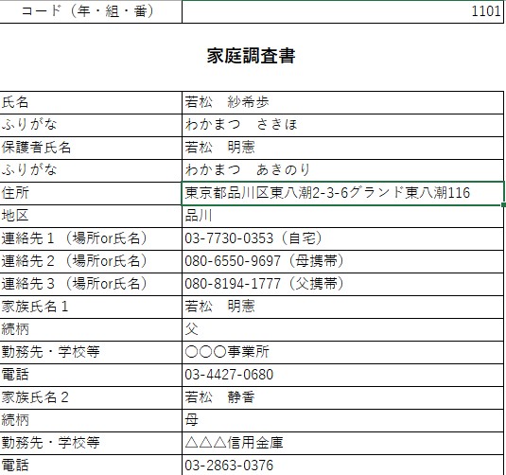The width and height of the screenshot is (506, 475).
Task: Select family member cell 若松 静香
Action: 342,397
